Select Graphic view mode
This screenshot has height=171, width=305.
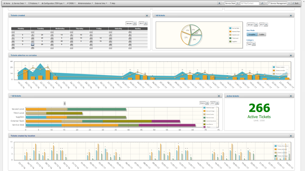[x=252, y=35]
